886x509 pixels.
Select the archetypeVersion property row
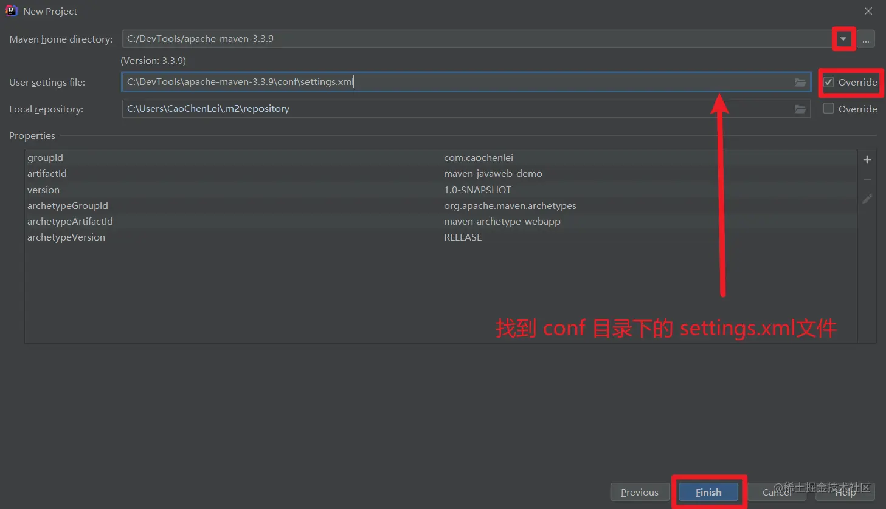tap(441, 237)
